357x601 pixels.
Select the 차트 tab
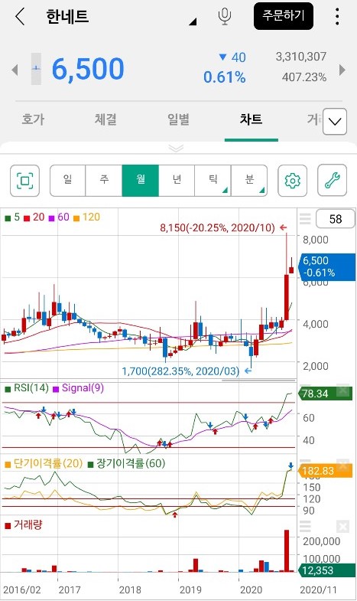251,119
